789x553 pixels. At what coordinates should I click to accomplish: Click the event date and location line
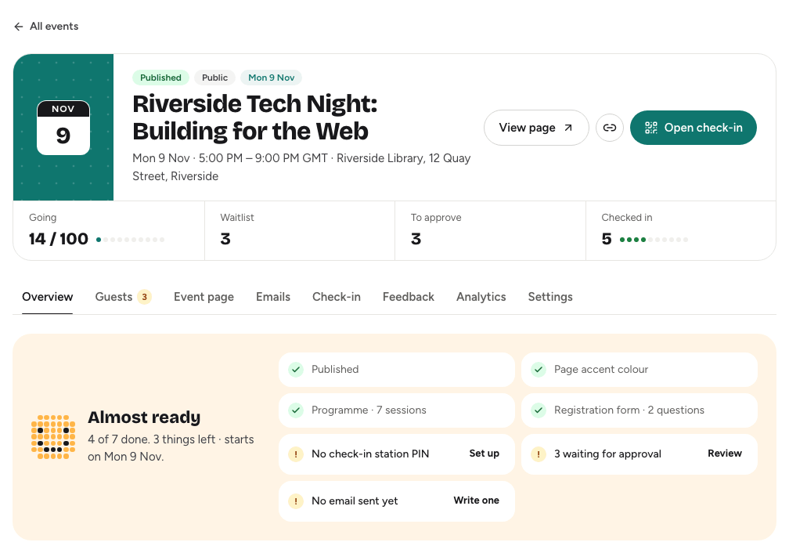pyautogui.click(x=301, y=167)
